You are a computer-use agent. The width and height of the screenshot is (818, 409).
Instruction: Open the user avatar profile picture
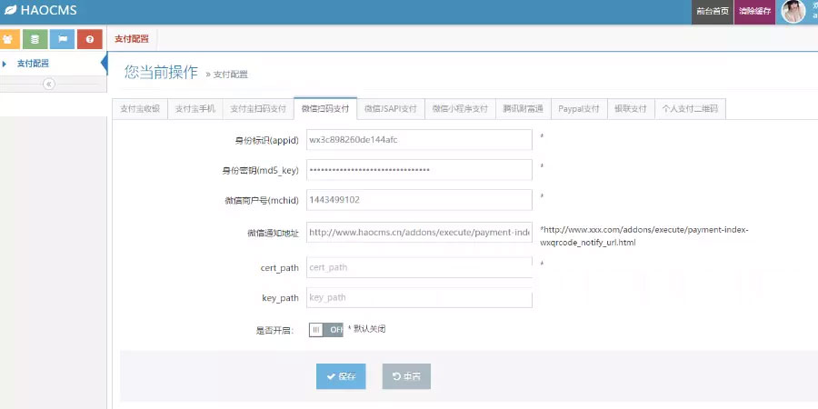[793, 11]
